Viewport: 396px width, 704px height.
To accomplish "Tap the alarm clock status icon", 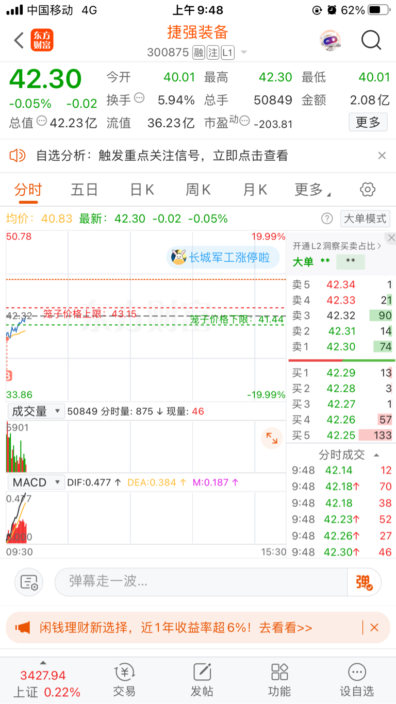I will (332, 10).
